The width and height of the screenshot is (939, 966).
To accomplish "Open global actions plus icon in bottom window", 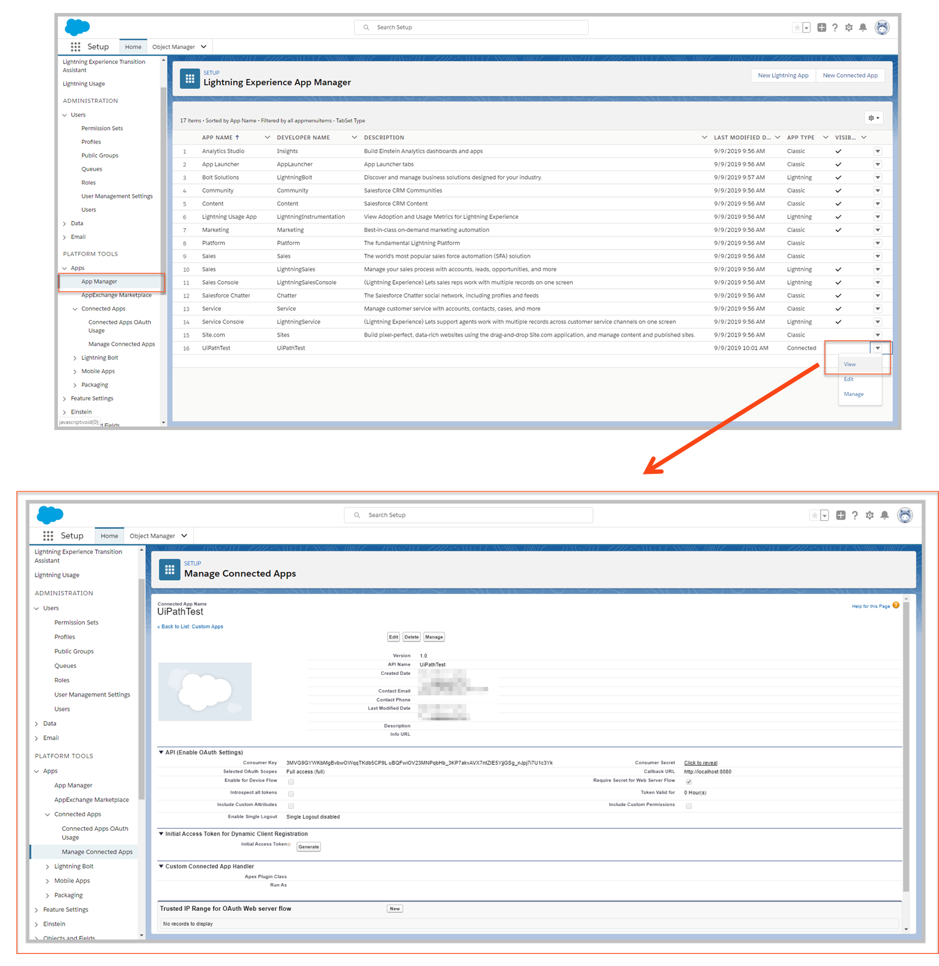I will pyautogui.click(x=841, y=515).
